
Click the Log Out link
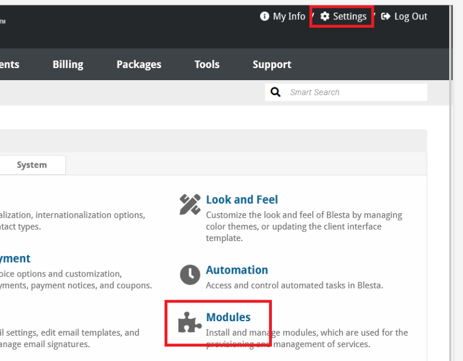pos(404,16)
